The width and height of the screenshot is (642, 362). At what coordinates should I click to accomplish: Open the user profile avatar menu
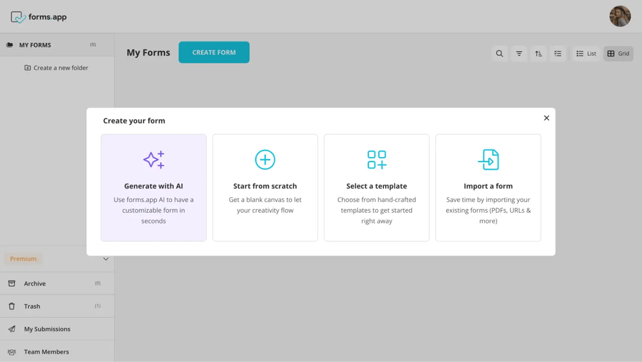[x=620, y=17]
